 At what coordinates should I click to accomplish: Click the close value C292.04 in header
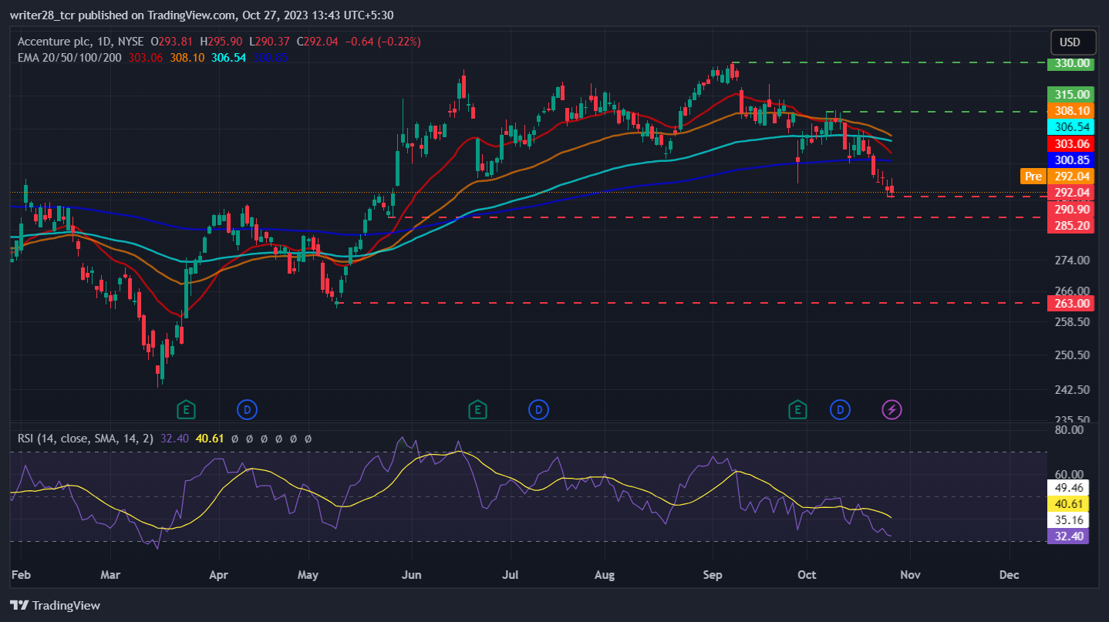(318, 42)
